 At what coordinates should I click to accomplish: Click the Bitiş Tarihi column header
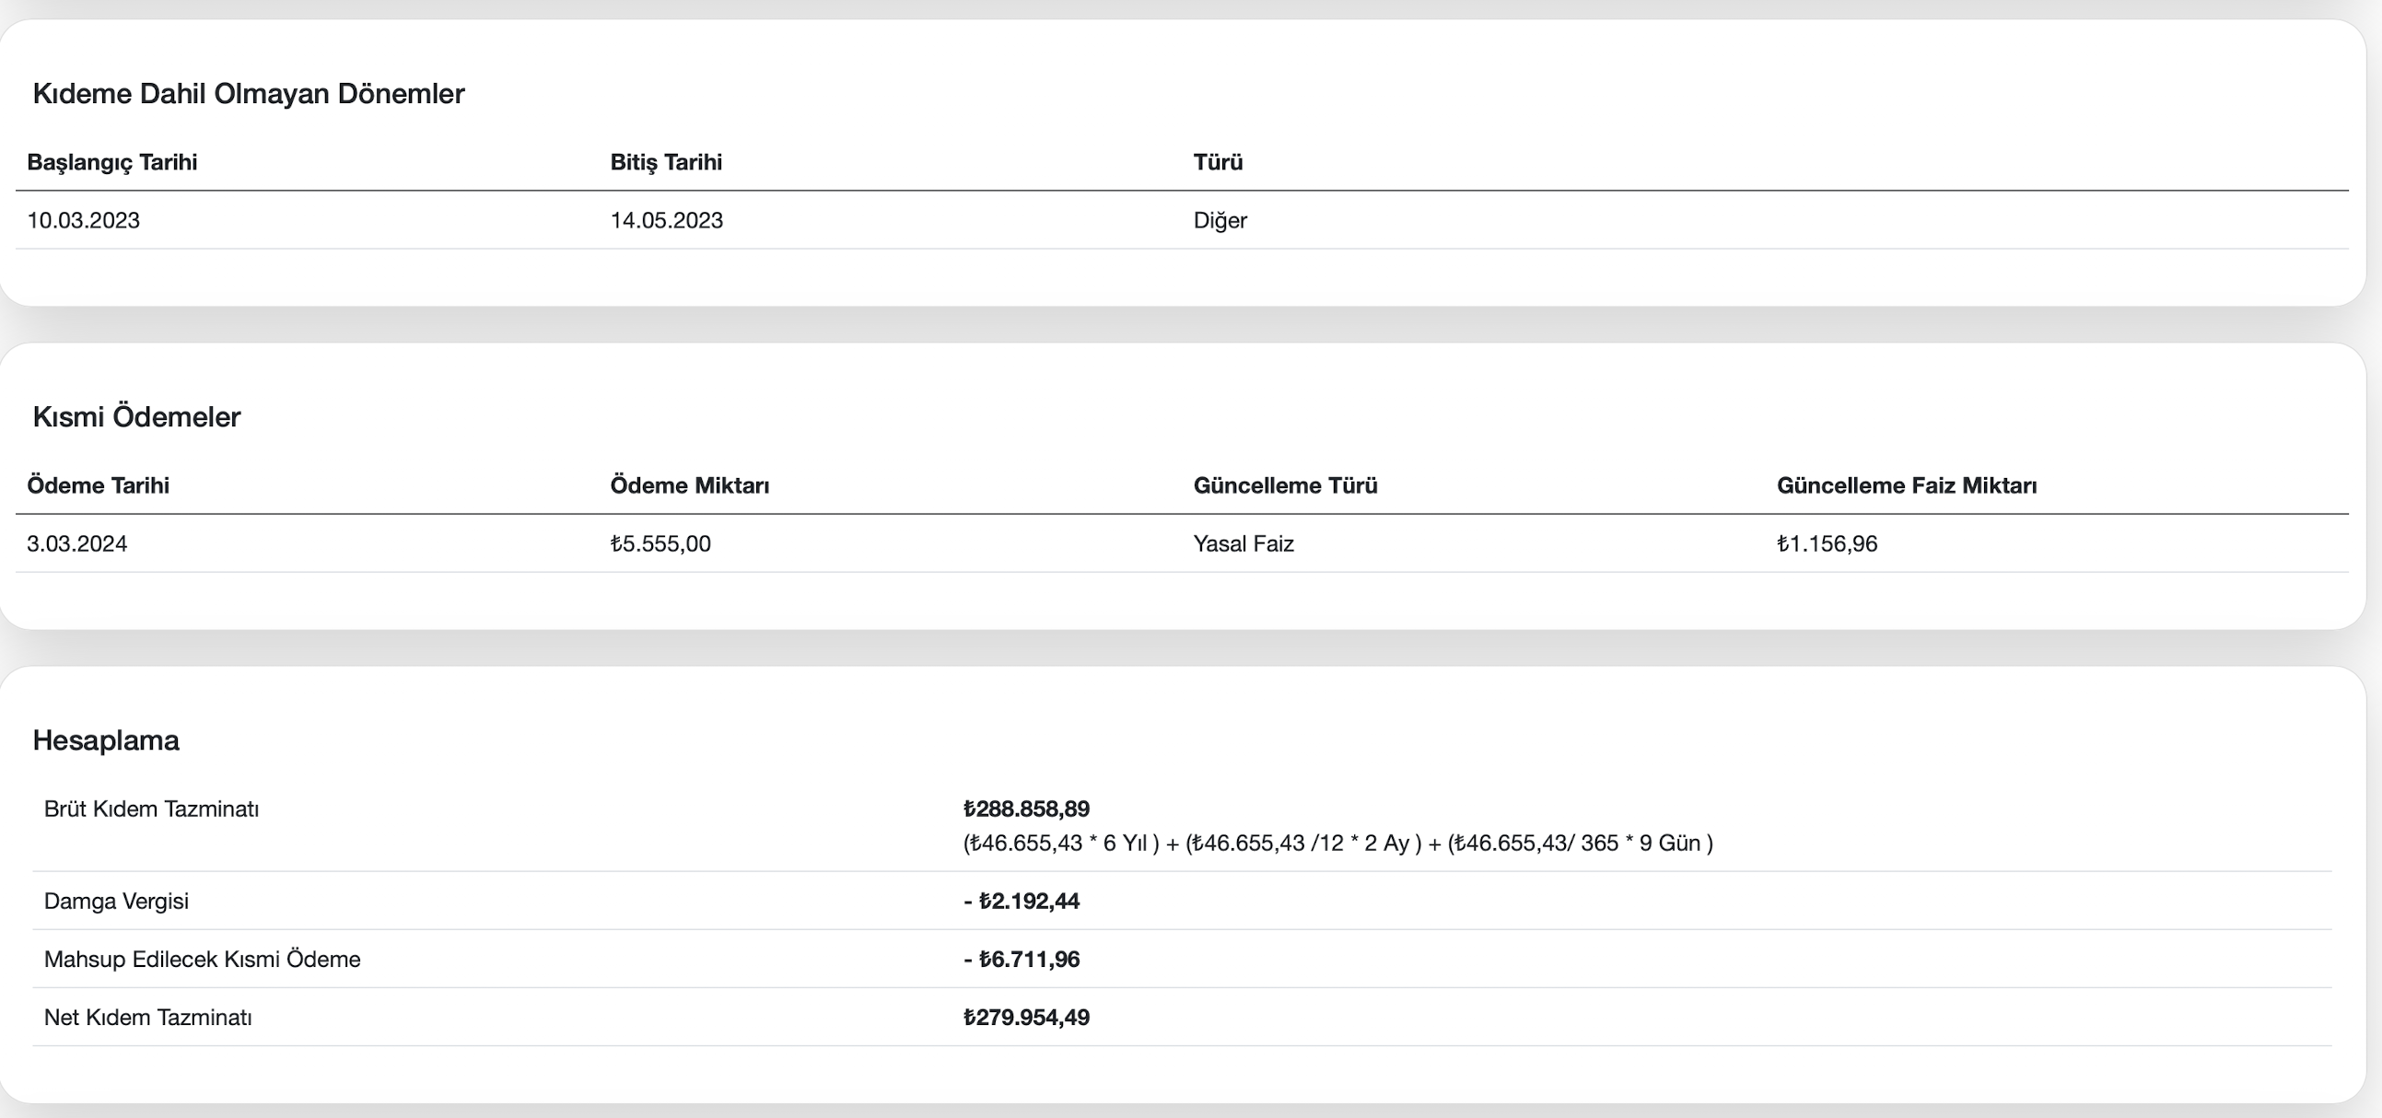666,162
